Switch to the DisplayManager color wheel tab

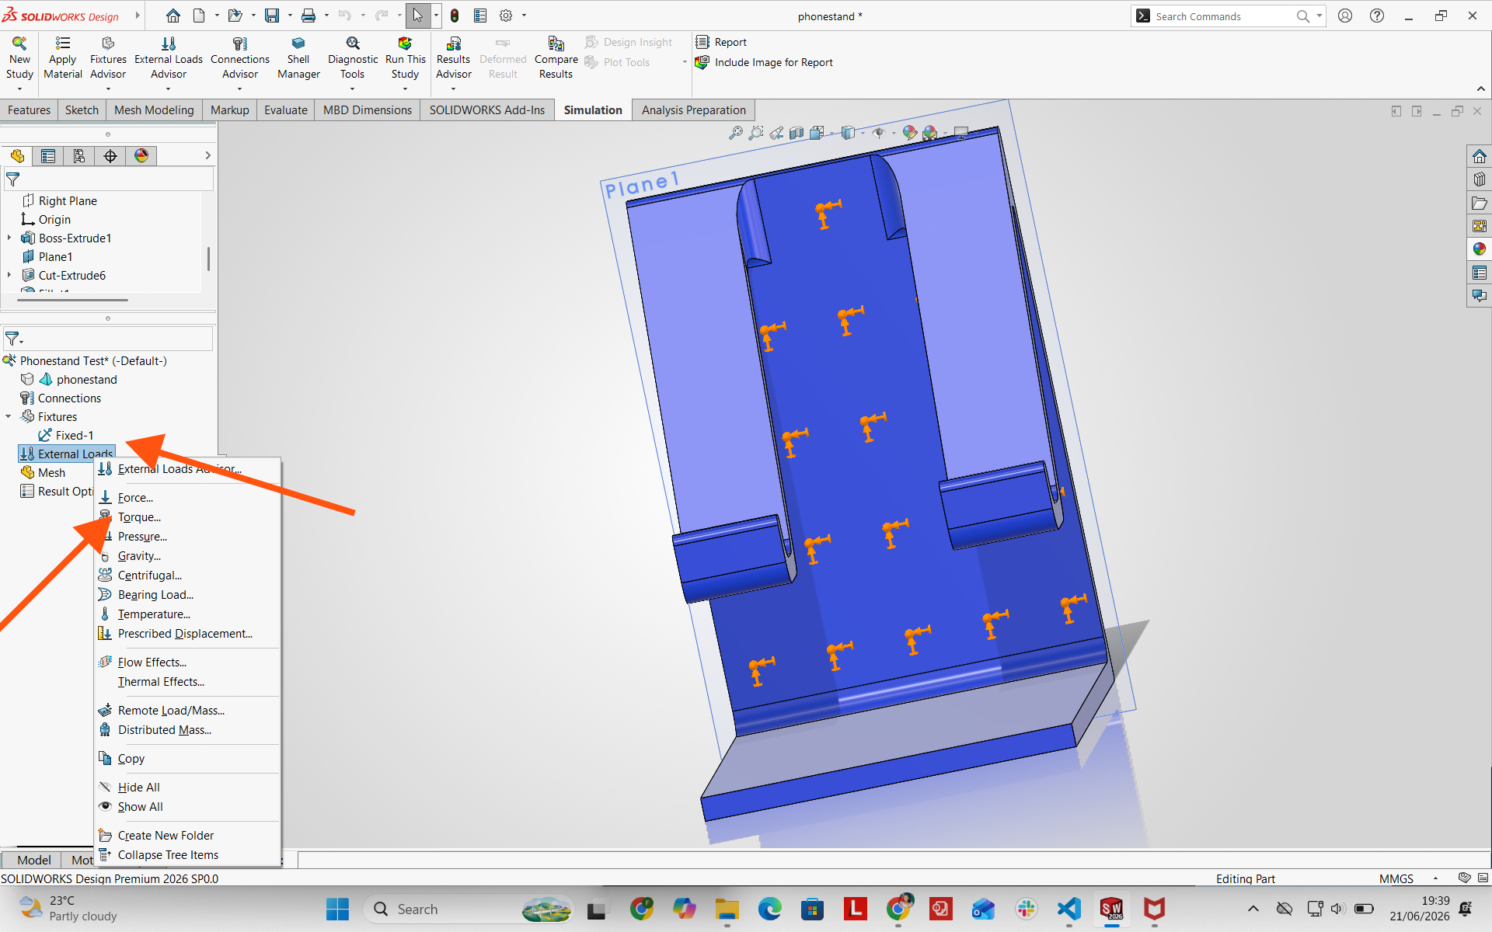click(141, 156)
